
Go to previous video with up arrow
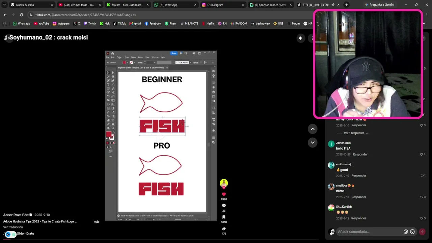click(313, 129)
